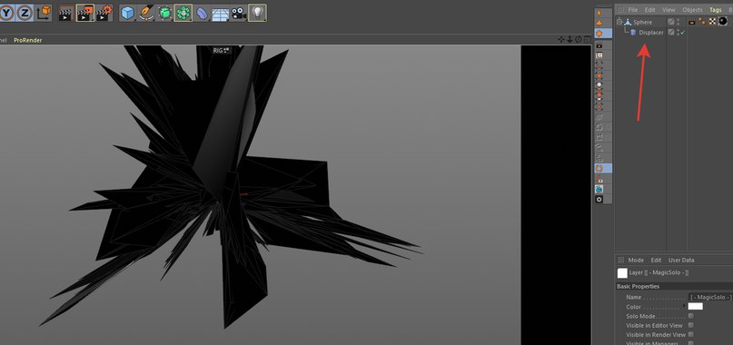Open Objects menu in Object Manager

coord(692,10)
